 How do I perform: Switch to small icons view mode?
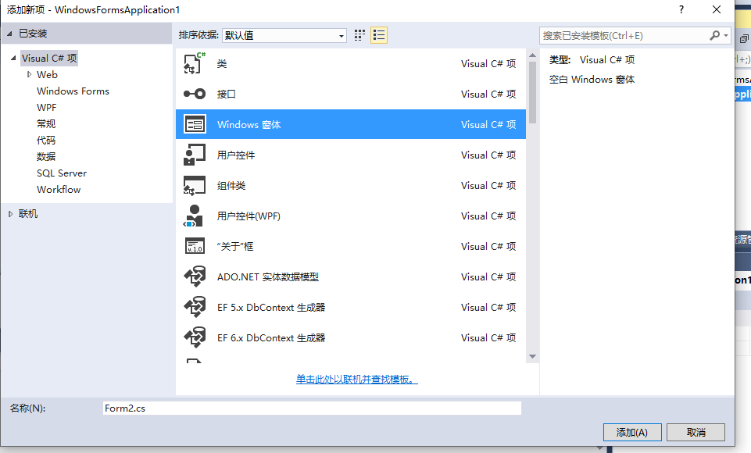[358, 35]
